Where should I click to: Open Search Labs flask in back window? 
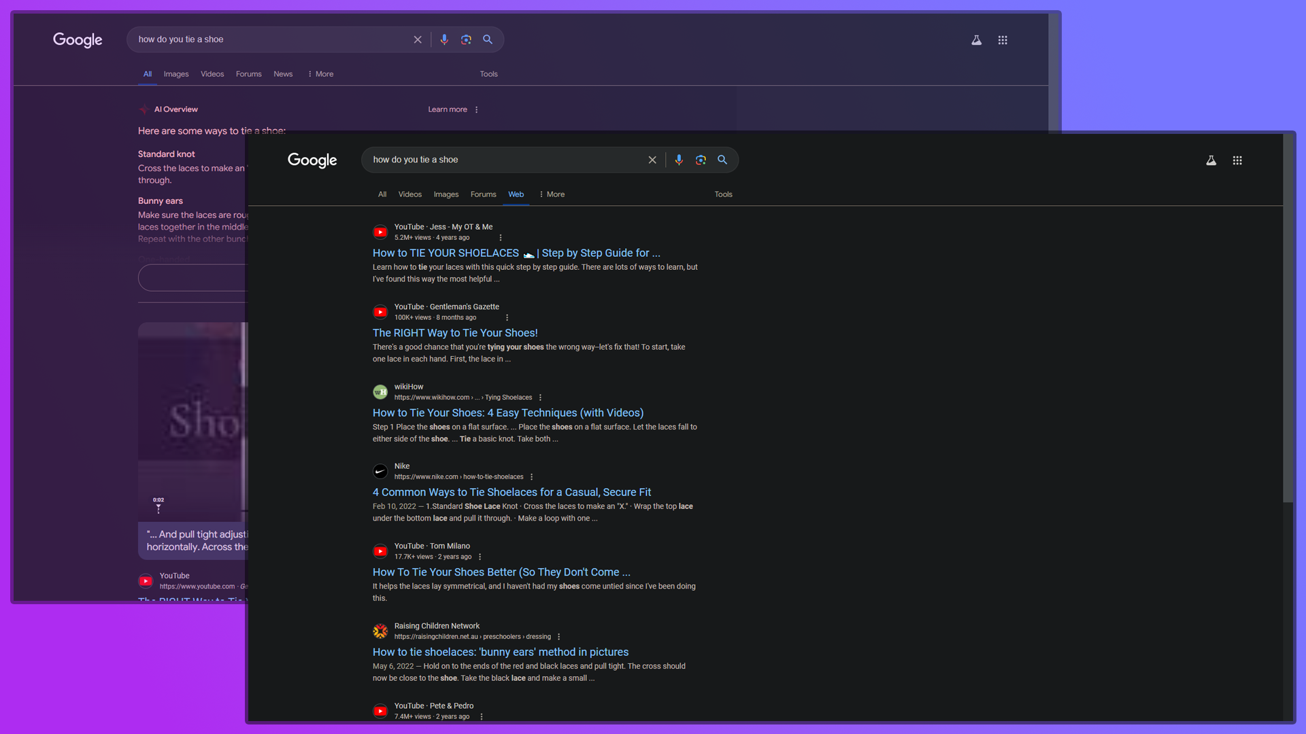pyautogui.click(x=977, y=40)
